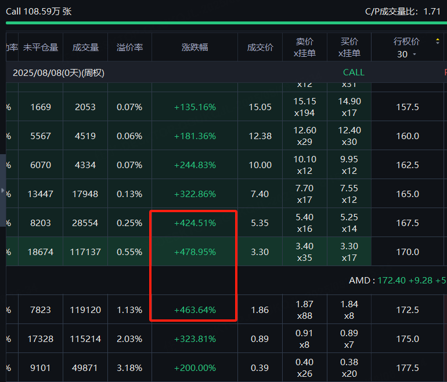Click the 涨跌幅 column header
The height and width of the screenshot is (382, 447).
194,48
